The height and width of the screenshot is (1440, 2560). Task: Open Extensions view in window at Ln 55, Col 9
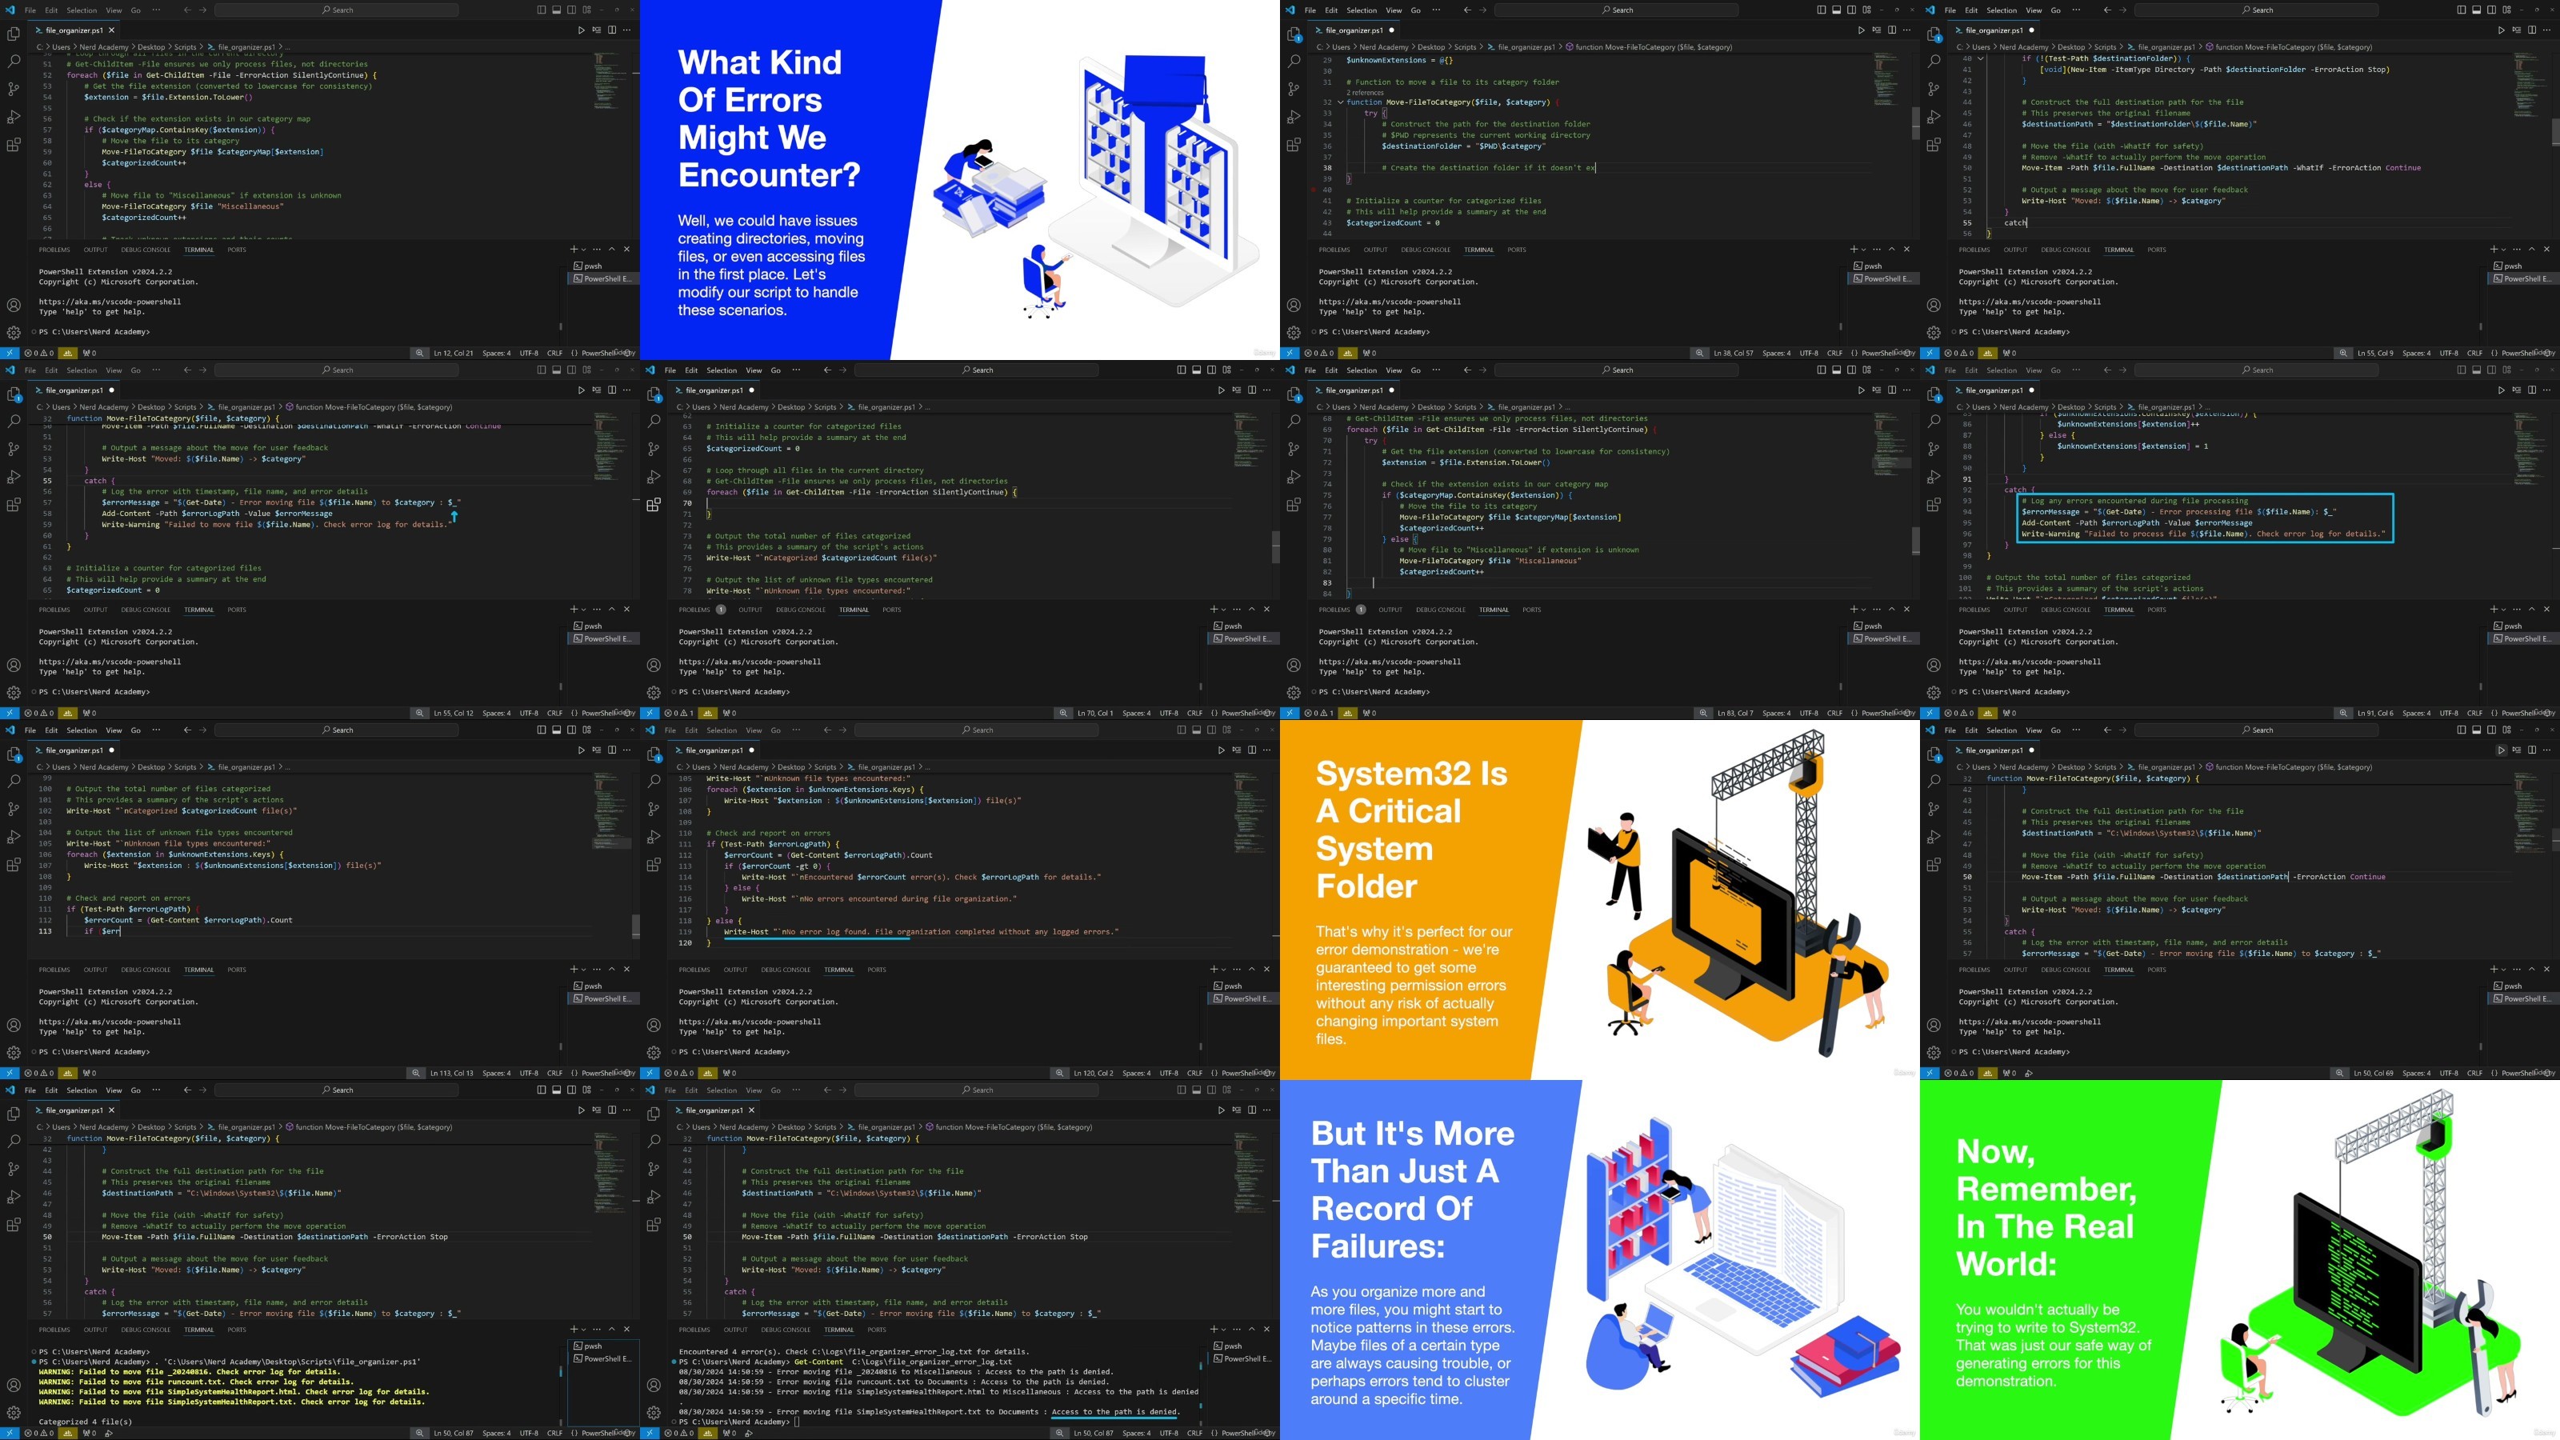tap(1934, 145)
